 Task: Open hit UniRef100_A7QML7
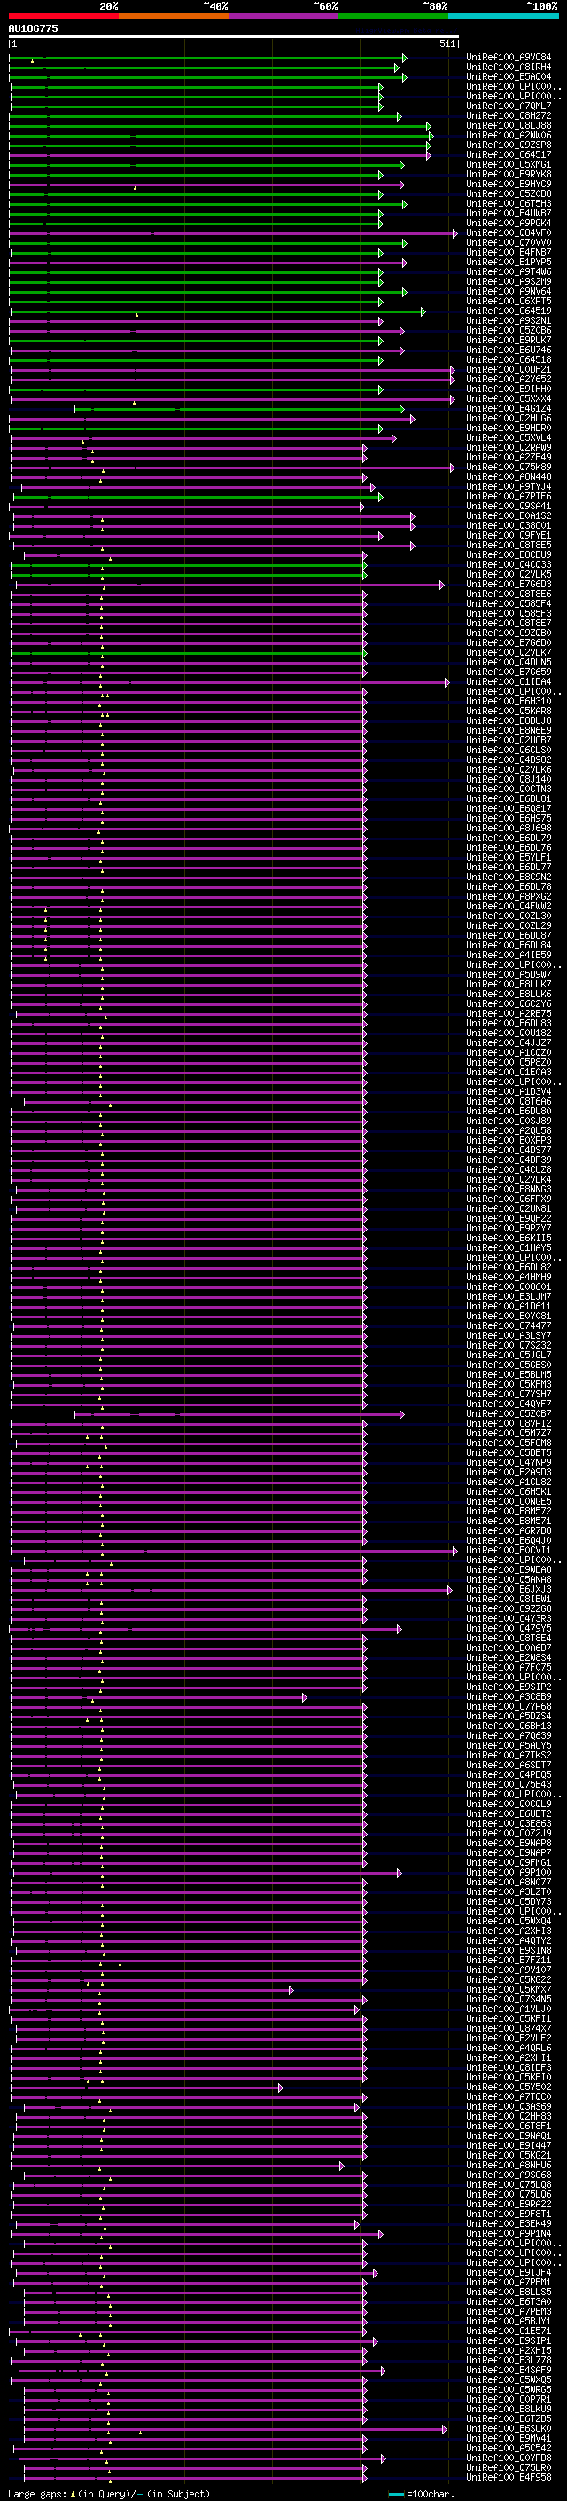coord(509,106)
